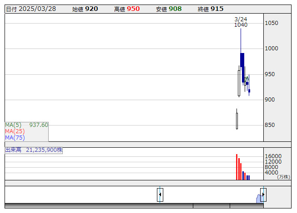Click the 1000 price axis label
The width and height of the screenshot is (297, 213).
point(272,48)
